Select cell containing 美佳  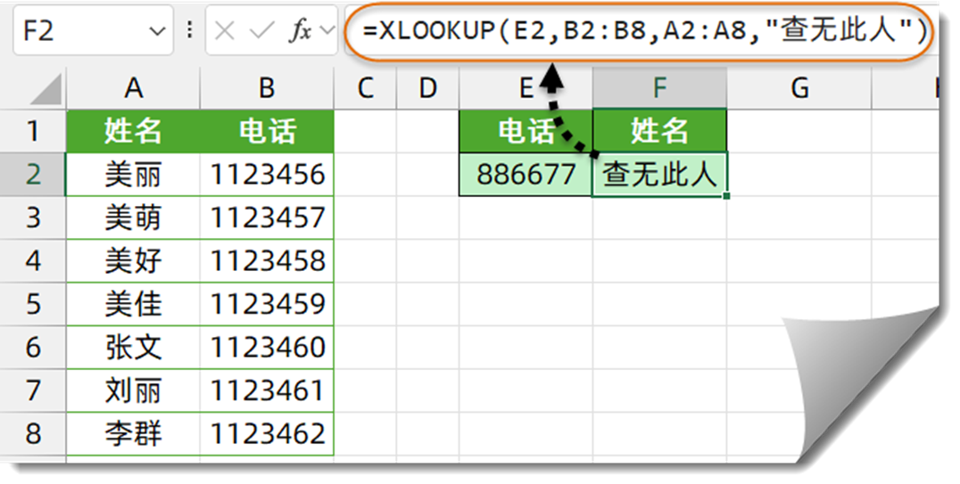click(133, 304)
